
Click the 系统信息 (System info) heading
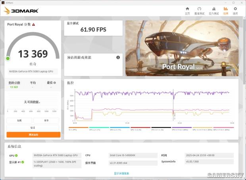14,146
